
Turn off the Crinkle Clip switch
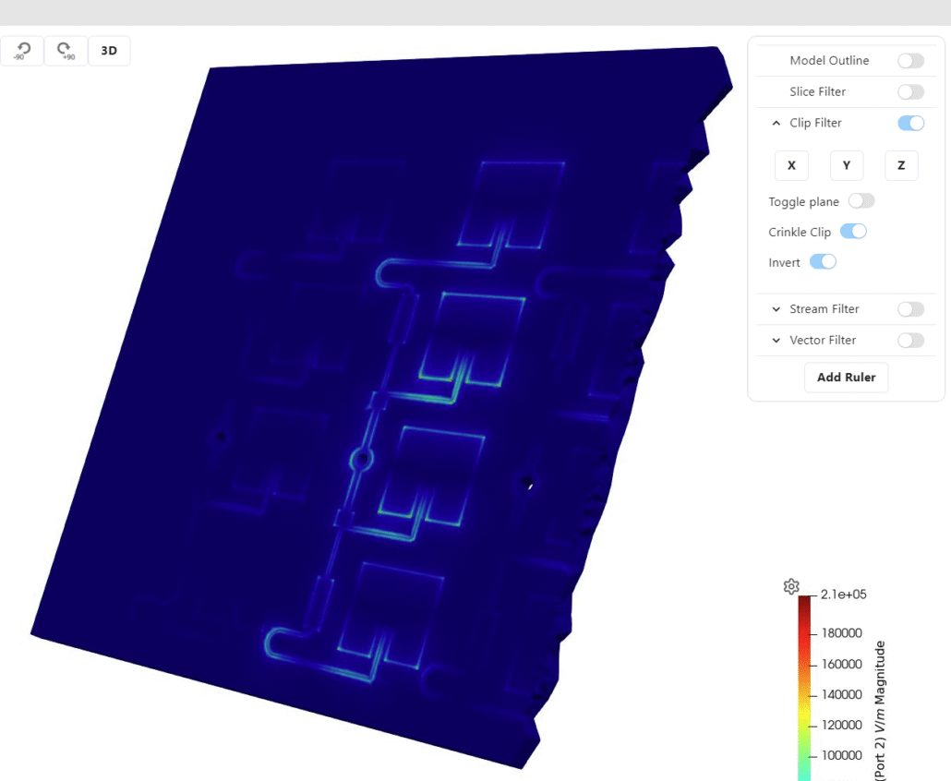(853, 232)
